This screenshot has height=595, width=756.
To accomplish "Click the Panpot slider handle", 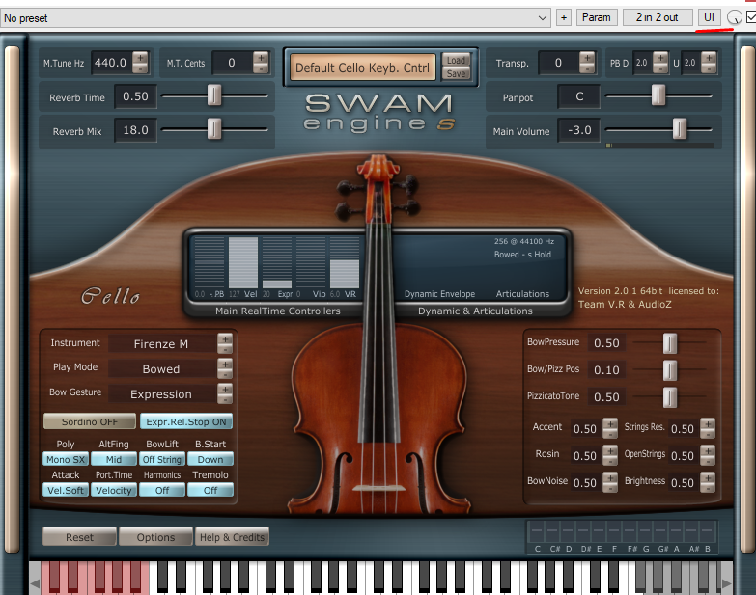I will pos(658,95).
